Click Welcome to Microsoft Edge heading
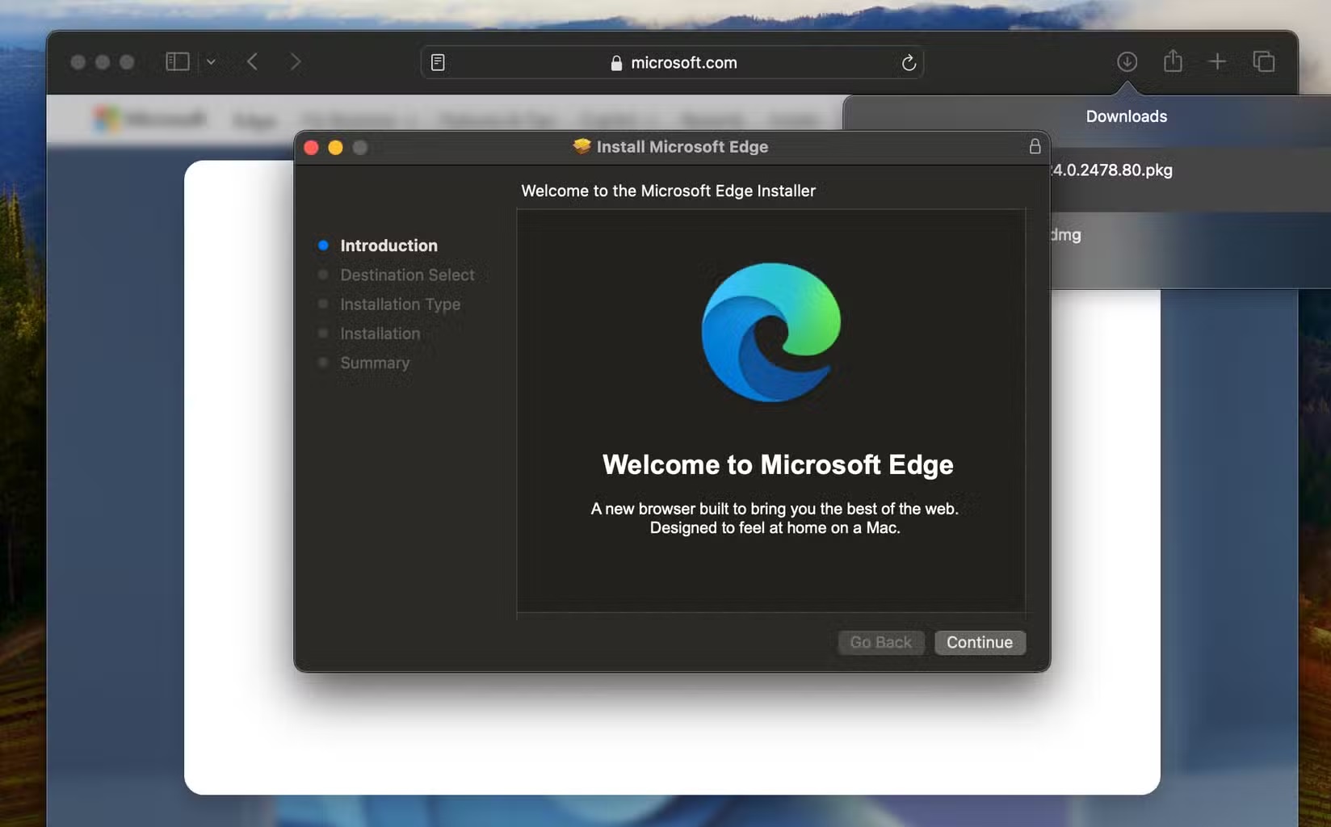The image size is (1331, 827). [778, 464]
